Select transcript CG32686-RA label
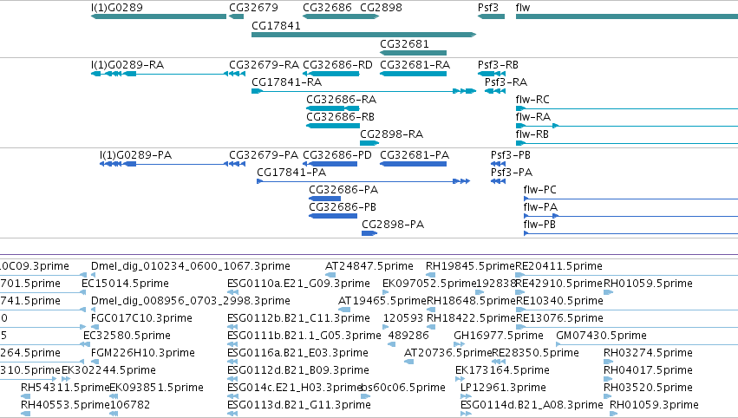 (341, 100)
